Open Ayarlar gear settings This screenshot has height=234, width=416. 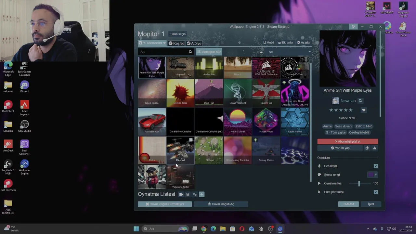304,43
